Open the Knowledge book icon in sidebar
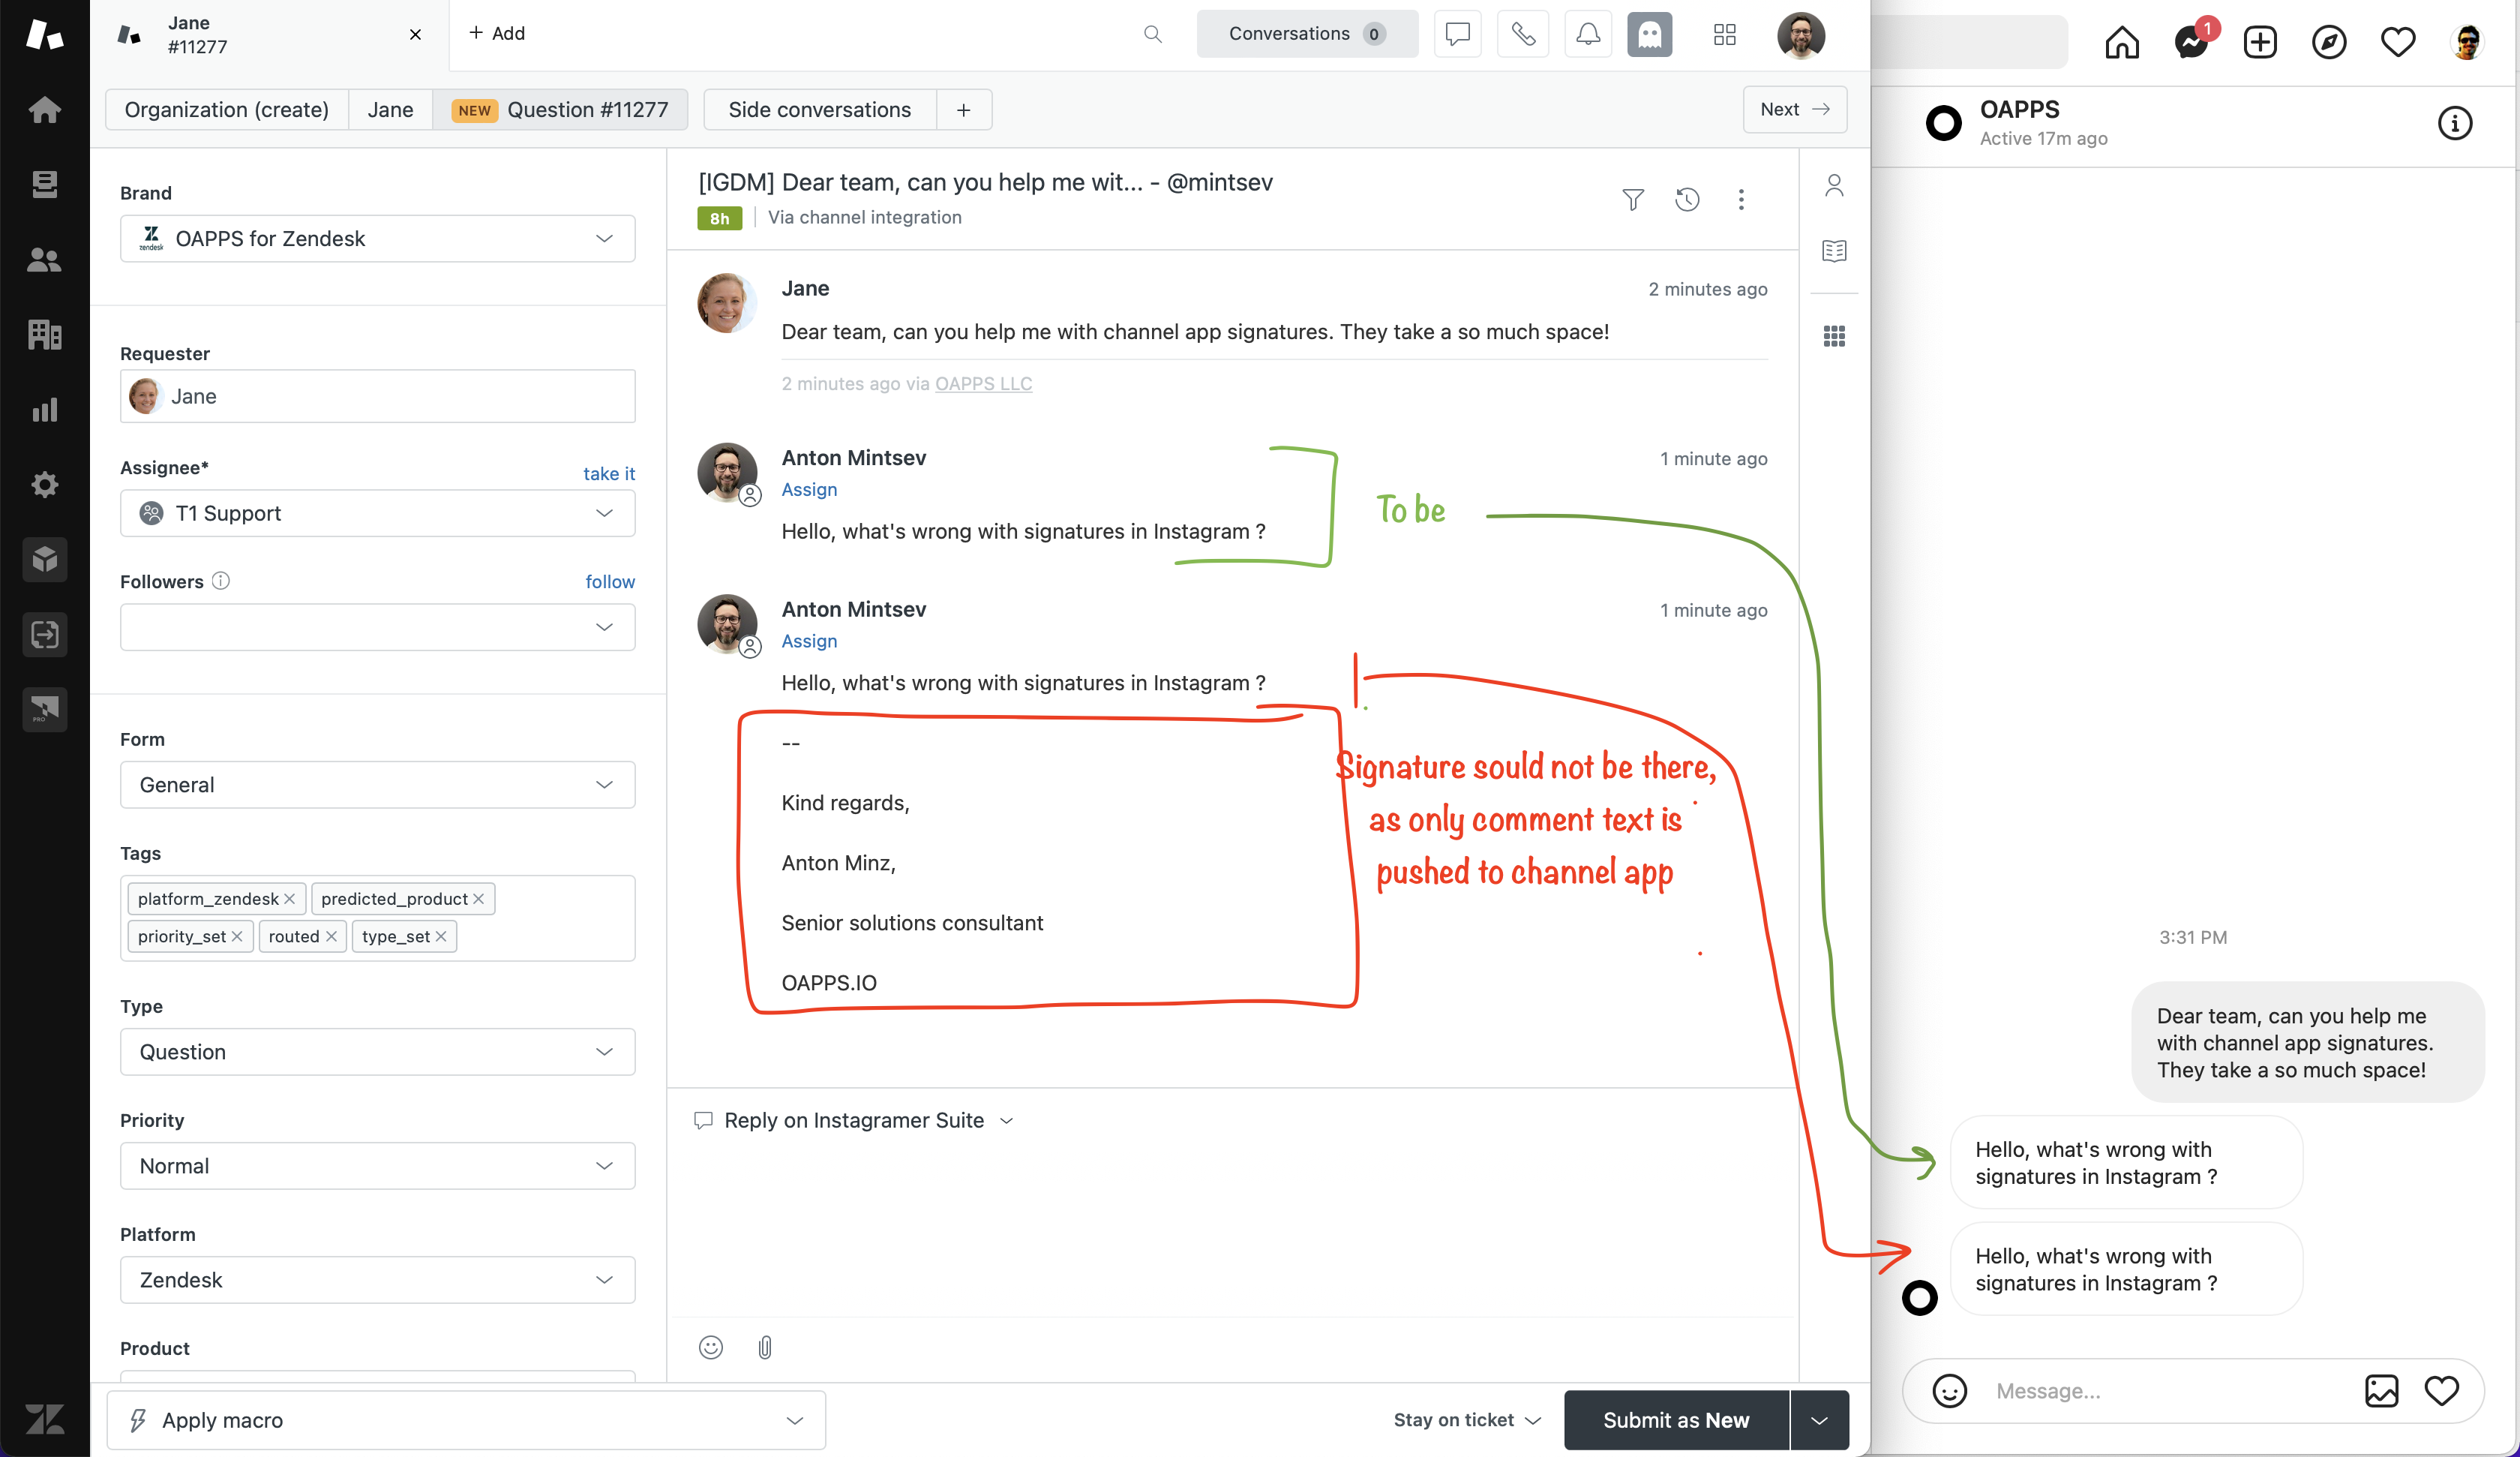2520x1457 pixels. point(1833,250)
